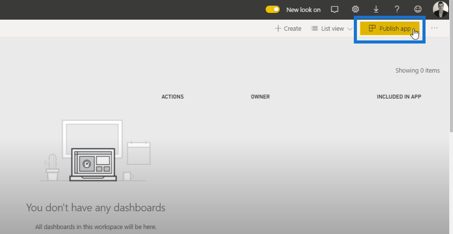
Task: Click the 'New look on' label
Action: click(303, 10)
